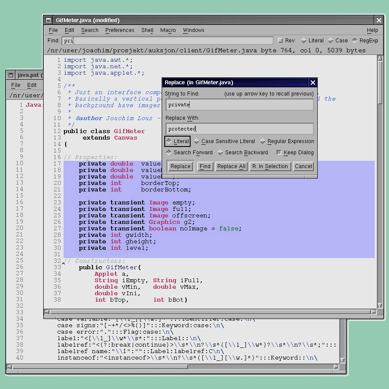389x389 pixels.
Task: Open the GifMeter.java window menu icon
Action: (x=48, y=20)
